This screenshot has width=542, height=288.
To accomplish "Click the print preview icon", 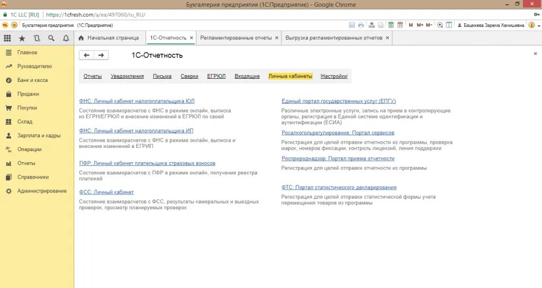I will pyautogui.click(x=381, y=25).
